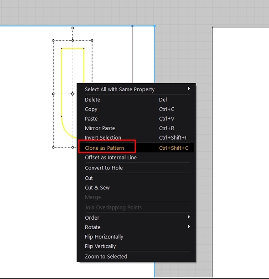Select Delete from context menu
The image size is (269, 279).
point(136,100)
